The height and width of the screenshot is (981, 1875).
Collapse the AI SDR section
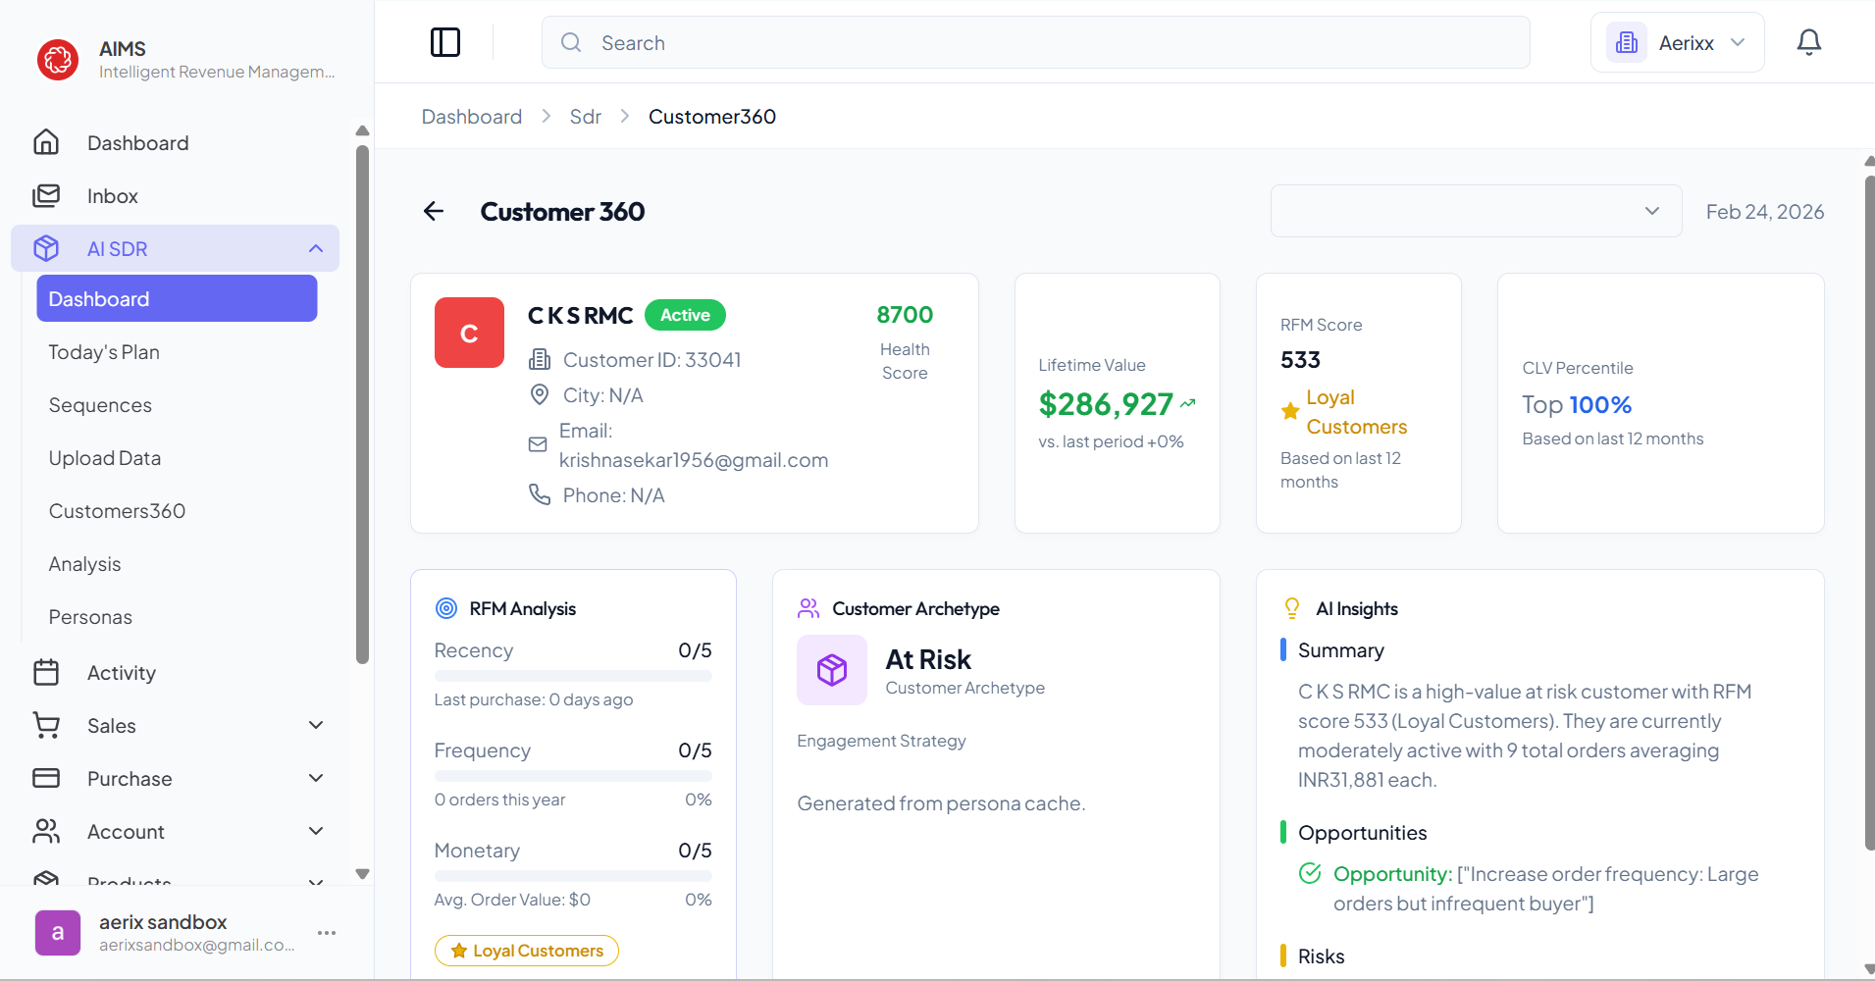pos(315,248)
